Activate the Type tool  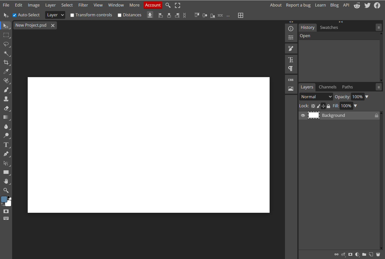pos(6,145)
